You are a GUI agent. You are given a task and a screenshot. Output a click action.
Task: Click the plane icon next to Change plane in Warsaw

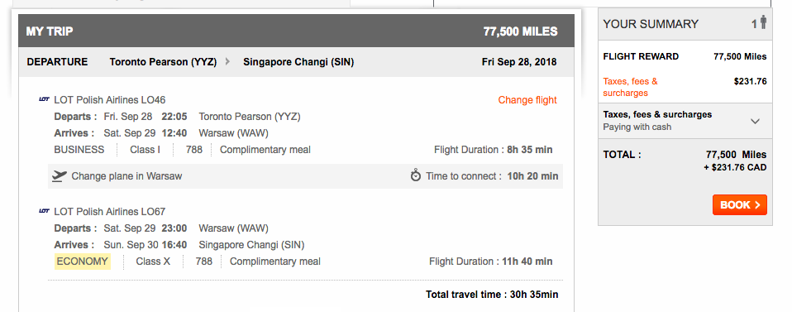click(x=59, y=176)
